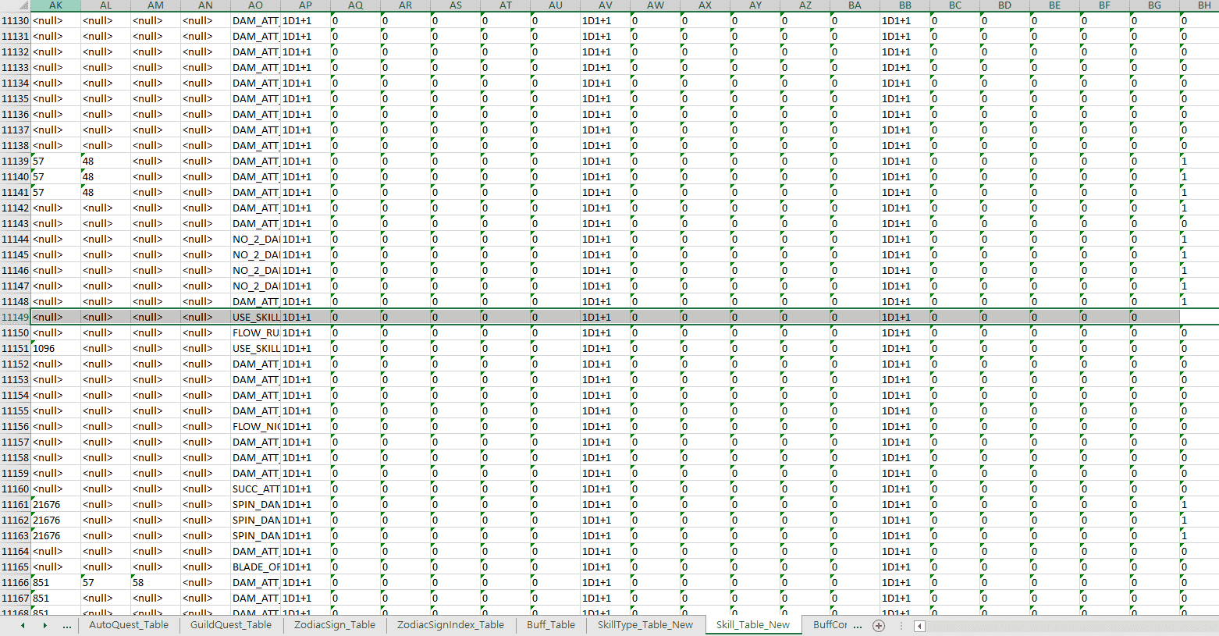
Task: Switch to the GuildQuest_Table sheet tab
Action: click(231, 625)
